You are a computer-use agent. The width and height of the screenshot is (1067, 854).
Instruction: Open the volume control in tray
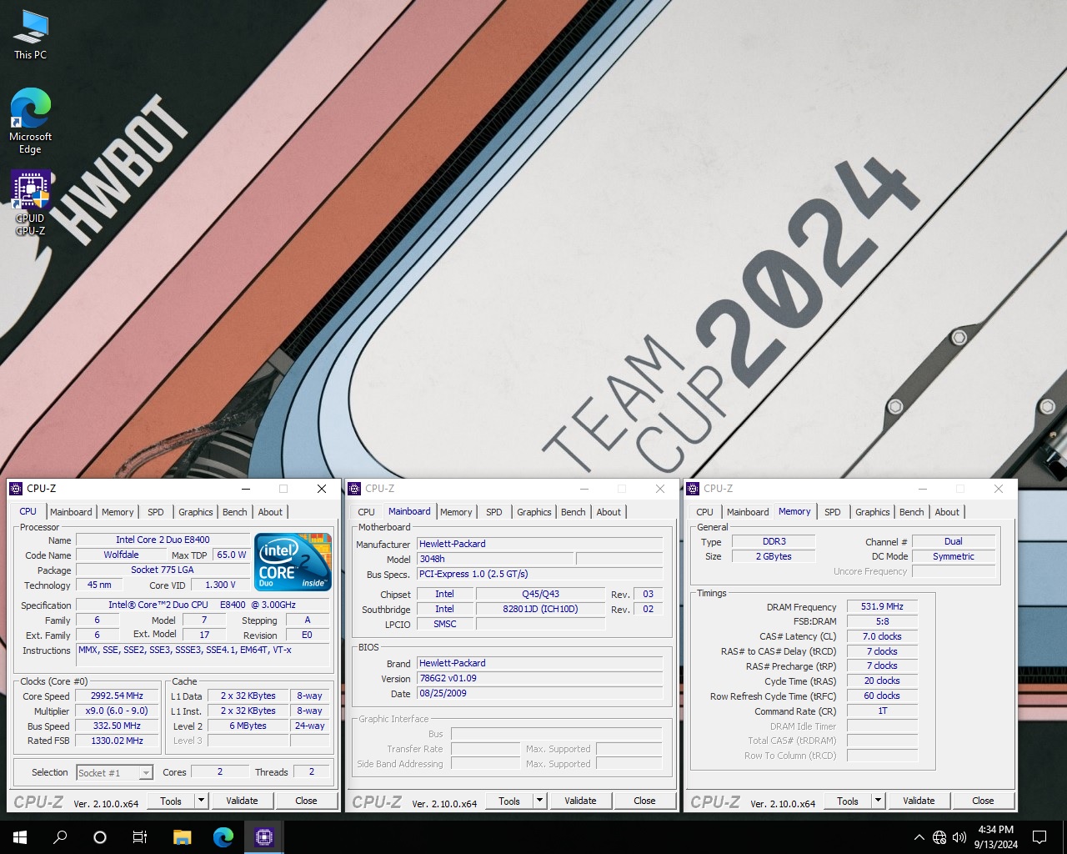pyautogui.click(x=959, y=837)
